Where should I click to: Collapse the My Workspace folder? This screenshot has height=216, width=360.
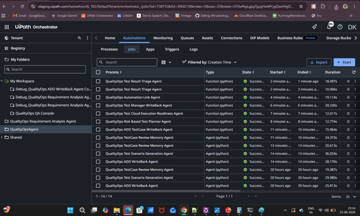pyautogui.click(x=2, y=81)
